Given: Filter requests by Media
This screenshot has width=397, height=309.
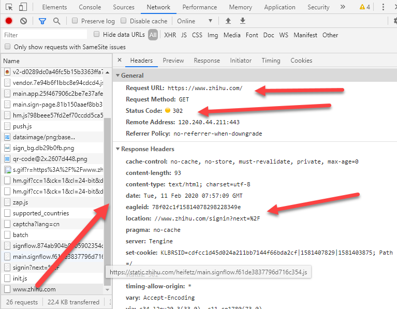Looking at the screenshot, I should coord(232,35).
